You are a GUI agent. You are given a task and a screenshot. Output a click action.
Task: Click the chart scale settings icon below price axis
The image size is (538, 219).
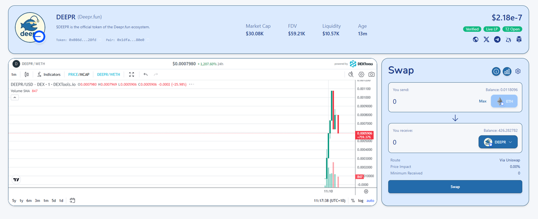tap(366, 191)
